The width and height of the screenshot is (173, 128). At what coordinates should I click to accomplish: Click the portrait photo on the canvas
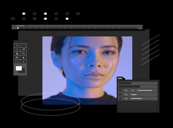click(x=87, y=70)
